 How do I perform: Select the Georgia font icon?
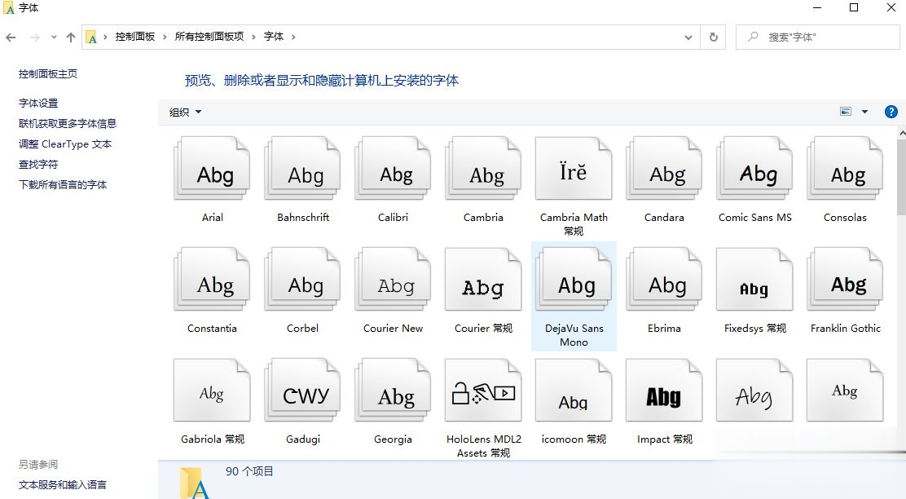point(393,391)
